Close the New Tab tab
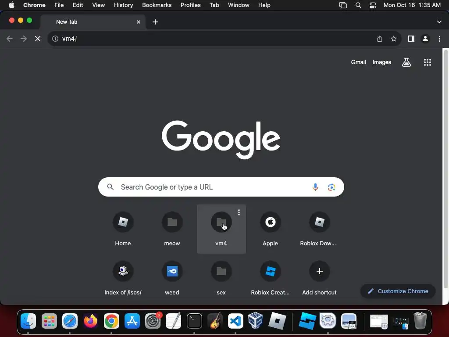The image size is (449, 337). click(139, 22)
